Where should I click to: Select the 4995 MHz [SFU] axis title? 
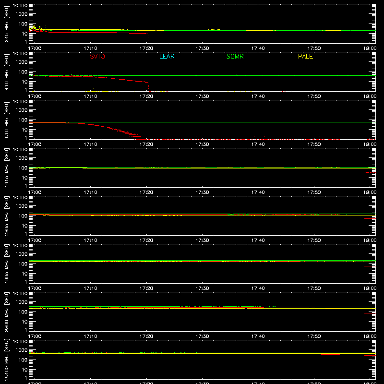coord(7,264)
